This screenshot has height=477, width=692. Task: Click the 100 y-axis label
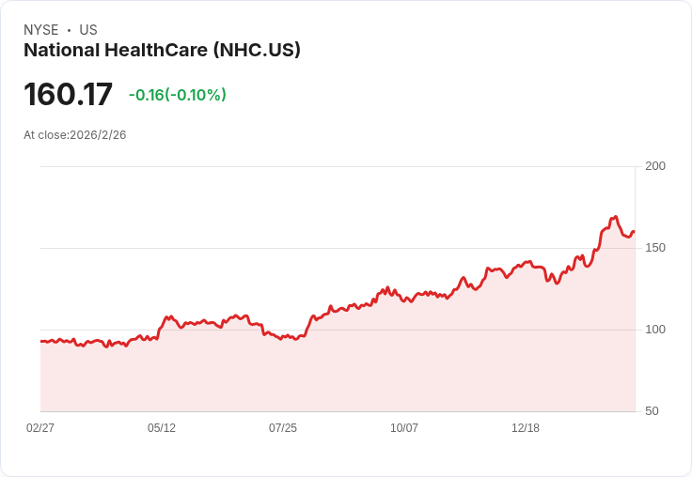click(x=655, y=330)
